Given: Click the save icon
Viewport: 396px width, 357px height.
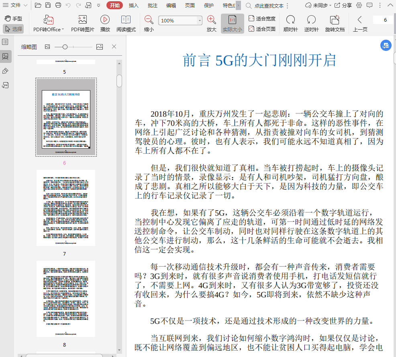Looking at the screenshot, I should tap(48, 5).
